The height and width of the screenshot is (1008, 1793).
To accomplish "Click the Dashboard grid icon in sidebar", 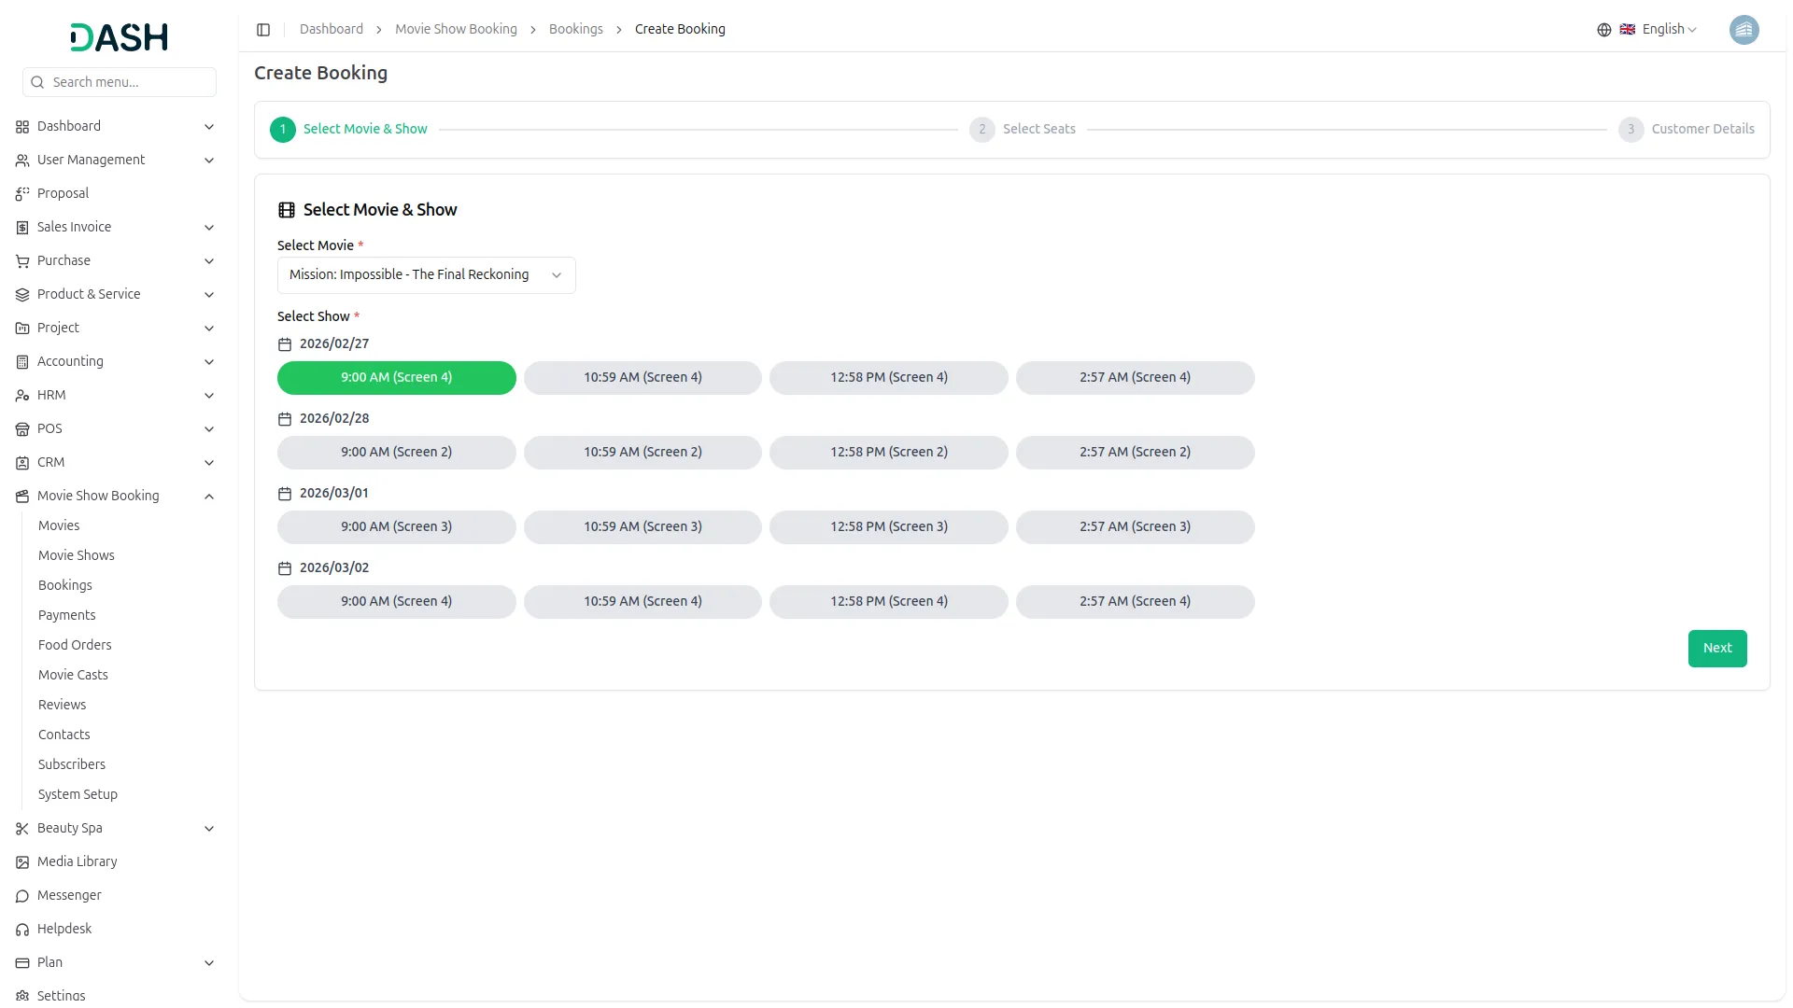I will click(22, 127).
